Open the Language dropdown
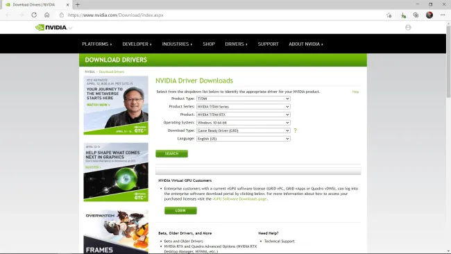 coord(244,139)
